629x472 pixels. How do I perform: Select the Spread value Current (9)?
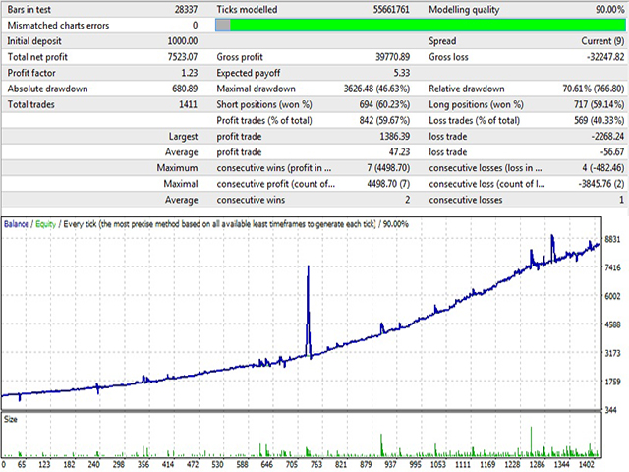click(594, 40)
